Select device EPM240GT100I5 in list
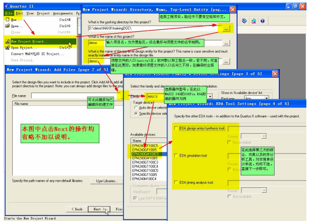This screenshot has height=223, width=312. [144, 175]
